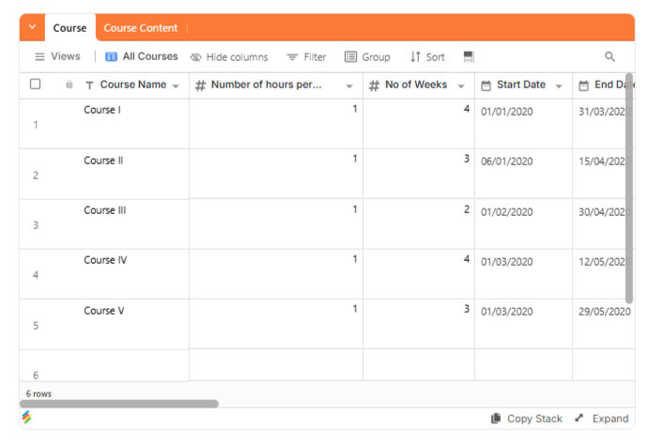Viewport: 649px width, 445px height.
Task: Click the Sort label
Action: point(435,57)
